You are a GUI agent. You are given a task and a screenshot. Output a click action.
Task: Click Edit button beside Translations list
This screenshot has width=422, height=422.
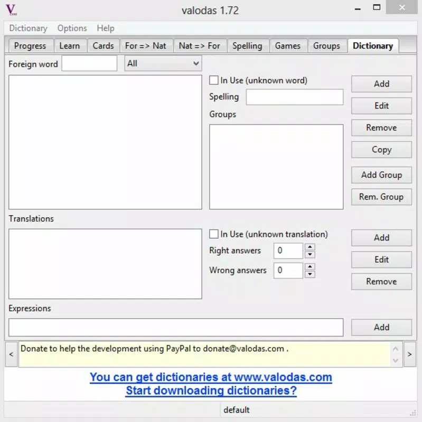[381, 260]
